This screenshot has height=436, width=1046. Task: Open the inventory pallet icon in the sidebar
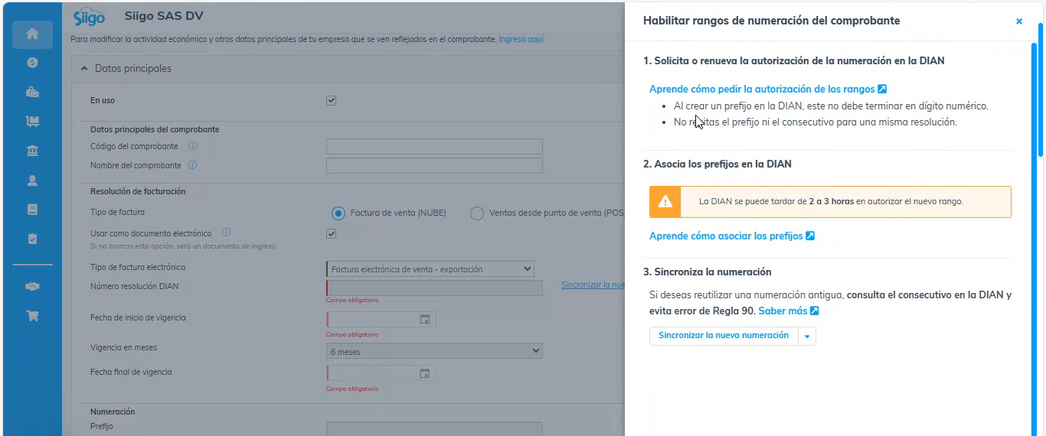click(32, 121)
